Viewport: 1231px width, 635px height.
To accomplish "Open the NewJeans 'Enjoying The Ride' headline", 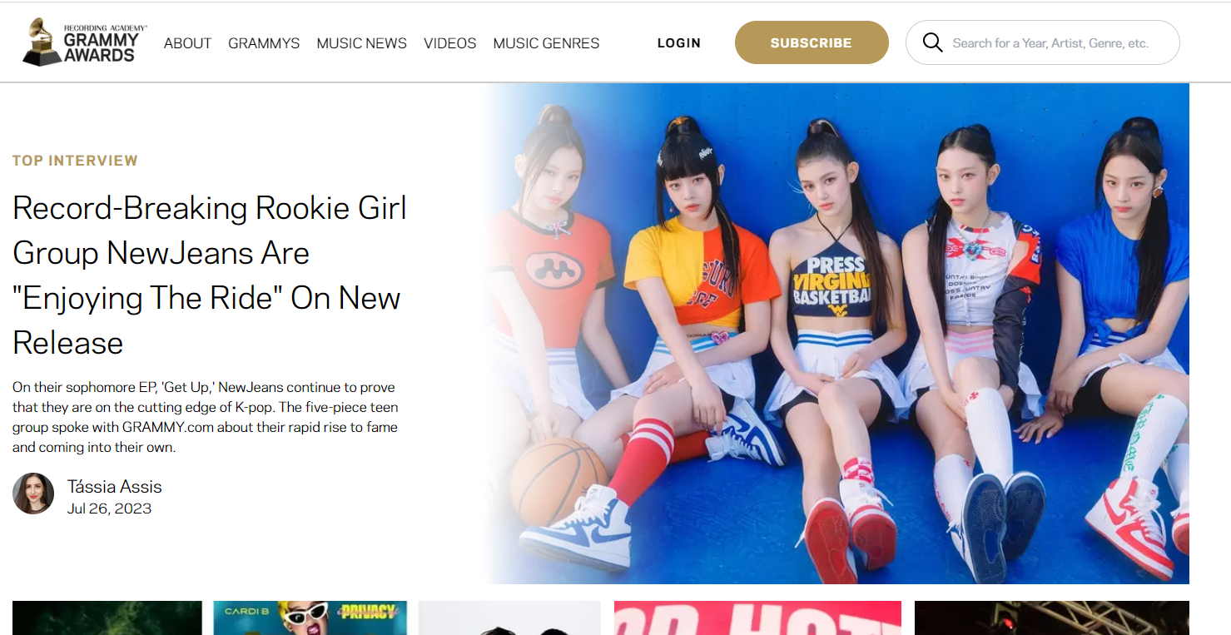I will click(x=210, y=275).
